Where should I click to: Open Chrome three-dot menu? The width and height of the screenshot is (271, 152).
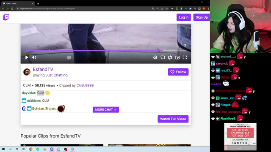pyautogui.click(x=208, y=8)
